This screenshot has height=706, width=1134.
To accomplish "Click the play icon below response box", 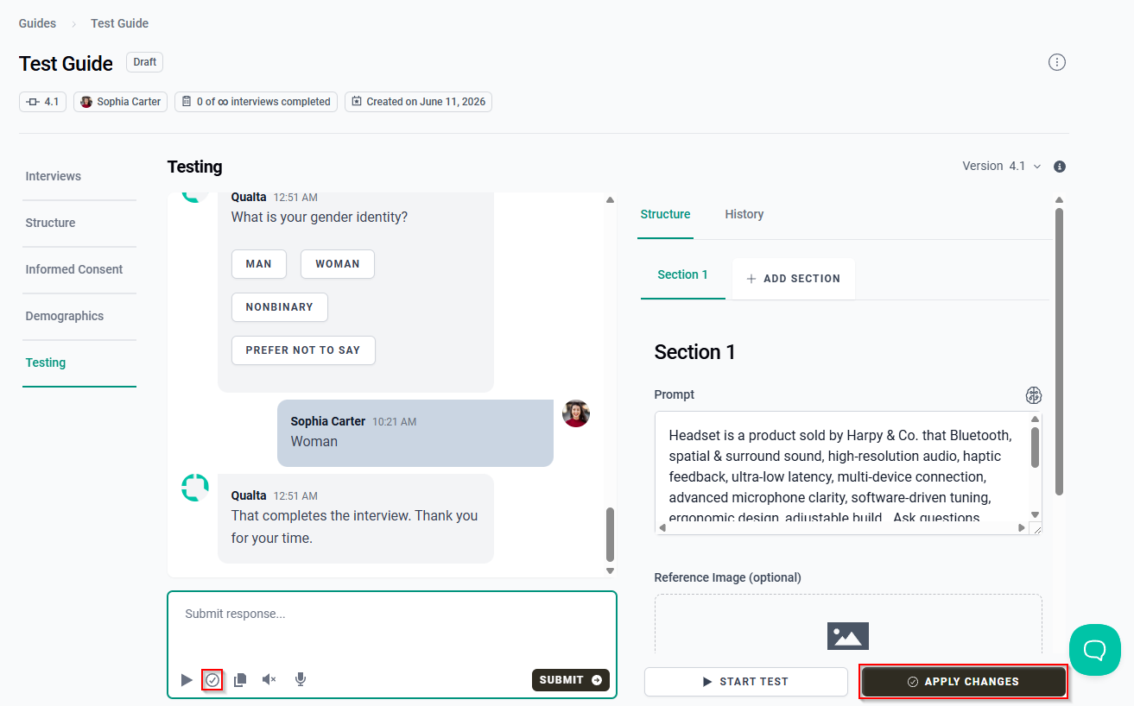I will [x=187, y=680].
